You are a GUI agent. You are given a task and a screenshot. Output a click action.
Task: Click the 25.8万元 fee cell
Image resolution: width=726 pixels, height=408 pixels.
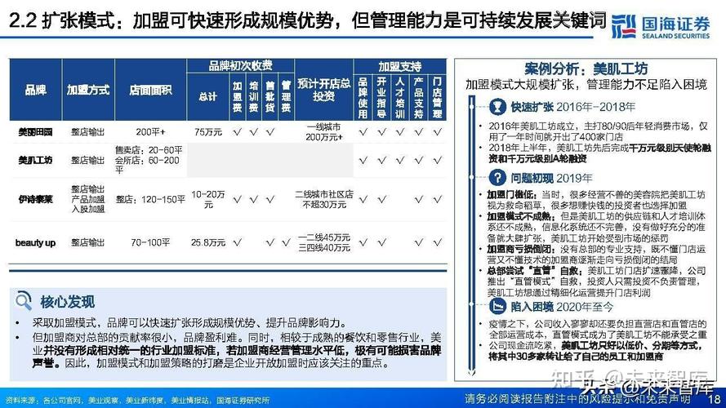click(208, 242)
